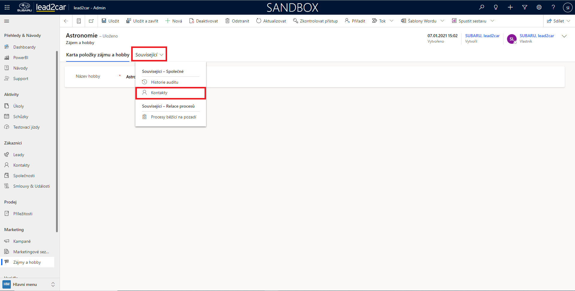The height and width of the screenshot is (291, 575).
Task: Open the advanced find funnel icon
Action: pos(525,7)
